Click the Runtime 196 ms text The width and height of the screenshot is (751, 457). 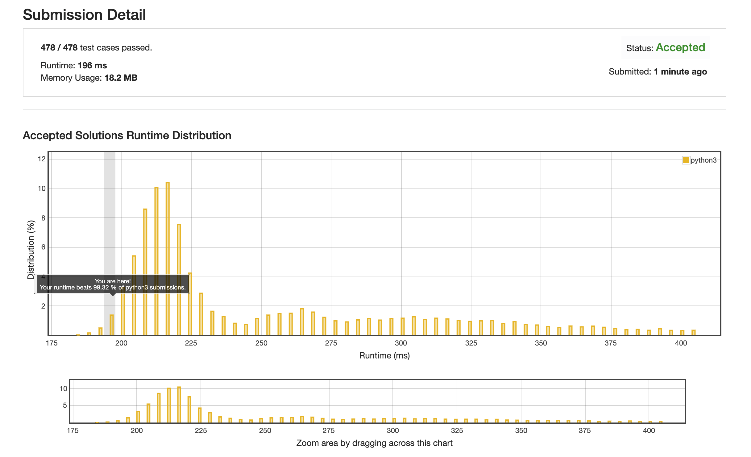(x=74, y=66)
